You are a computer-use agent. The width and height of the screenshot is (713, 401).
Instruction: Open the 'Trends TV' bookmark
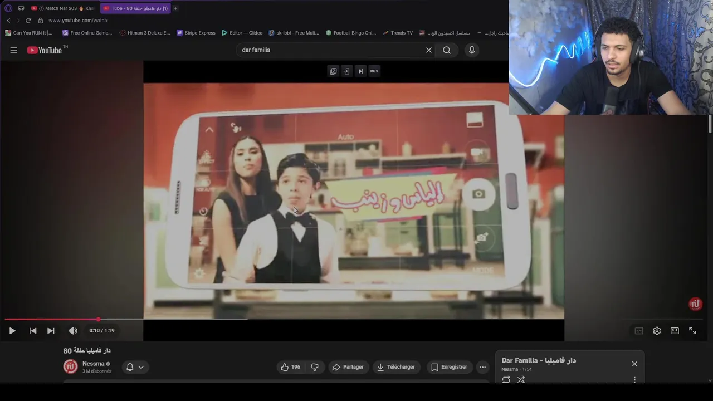[398, 33]
